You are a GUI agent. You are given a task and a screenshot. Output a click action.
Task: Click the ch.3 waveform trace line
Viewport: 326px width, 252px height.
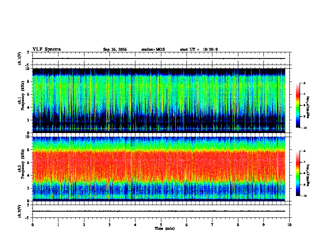pyautogui.click(x=159, y=211)
